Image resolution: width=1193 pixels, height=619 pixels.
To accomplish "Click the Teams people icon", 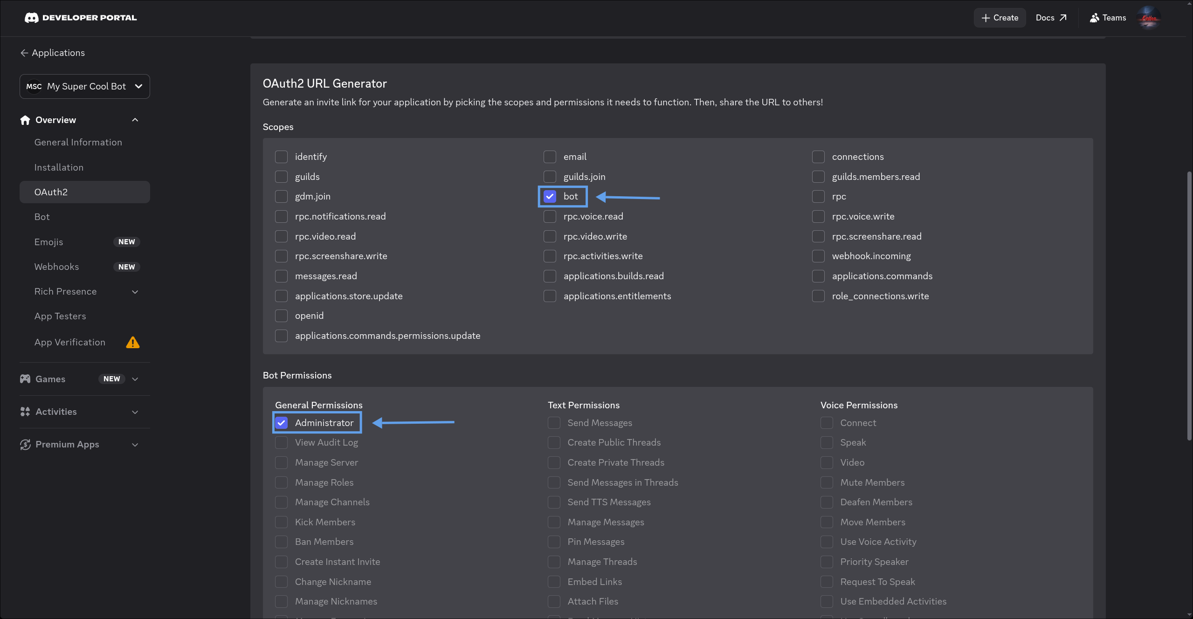I will tap(1094, 18).
